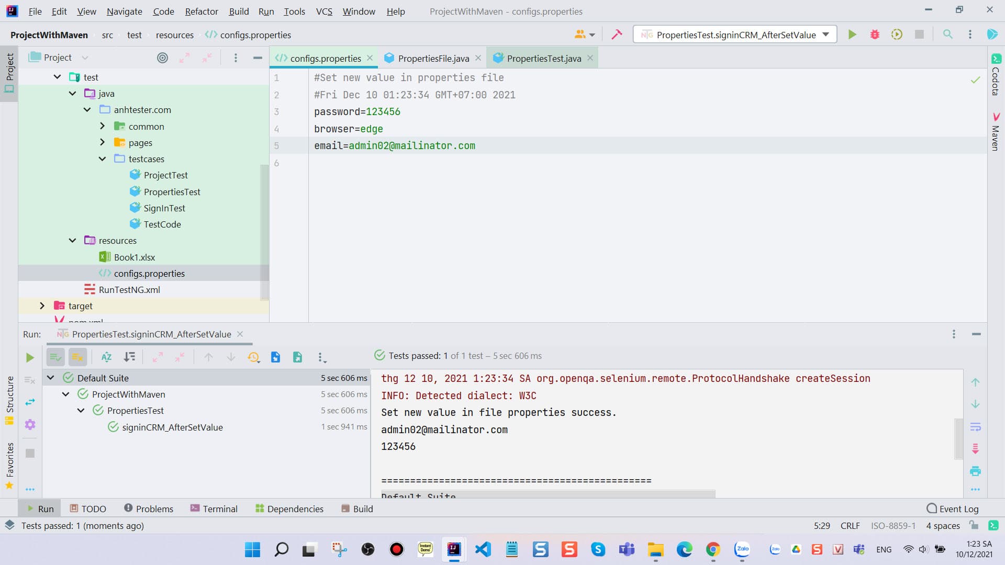Toggle show ignored tests filter
Screen dimensions: 1005x565
[x=77, y=357]
